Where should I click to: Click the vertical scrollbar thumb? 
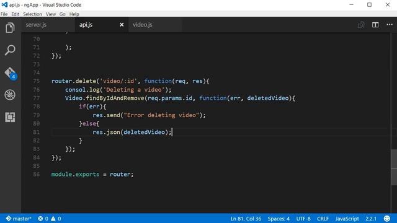394,167
